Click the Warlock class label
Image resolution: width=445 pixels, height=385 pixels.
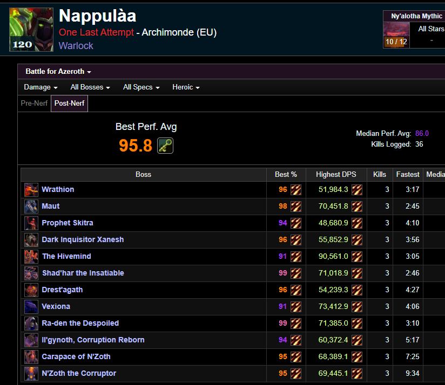point(76,46)
